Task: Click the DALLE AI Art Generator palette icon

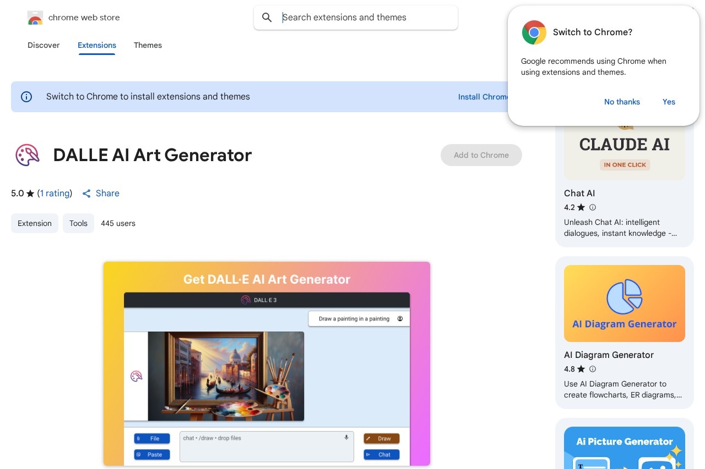Action: click(x=27, y=155)
